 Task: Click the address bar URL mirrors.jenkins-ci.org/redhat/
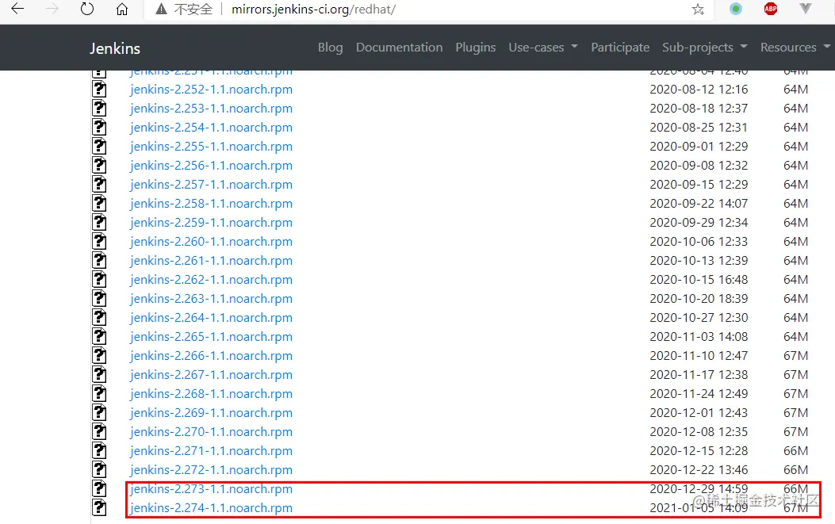click(313, 9)
